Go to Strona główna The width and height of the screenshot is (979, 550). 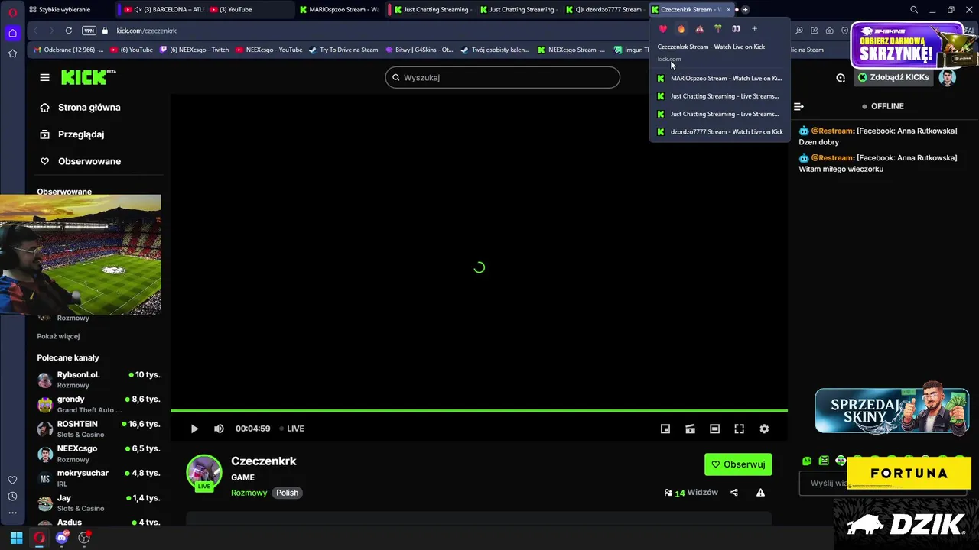[80, 108]
